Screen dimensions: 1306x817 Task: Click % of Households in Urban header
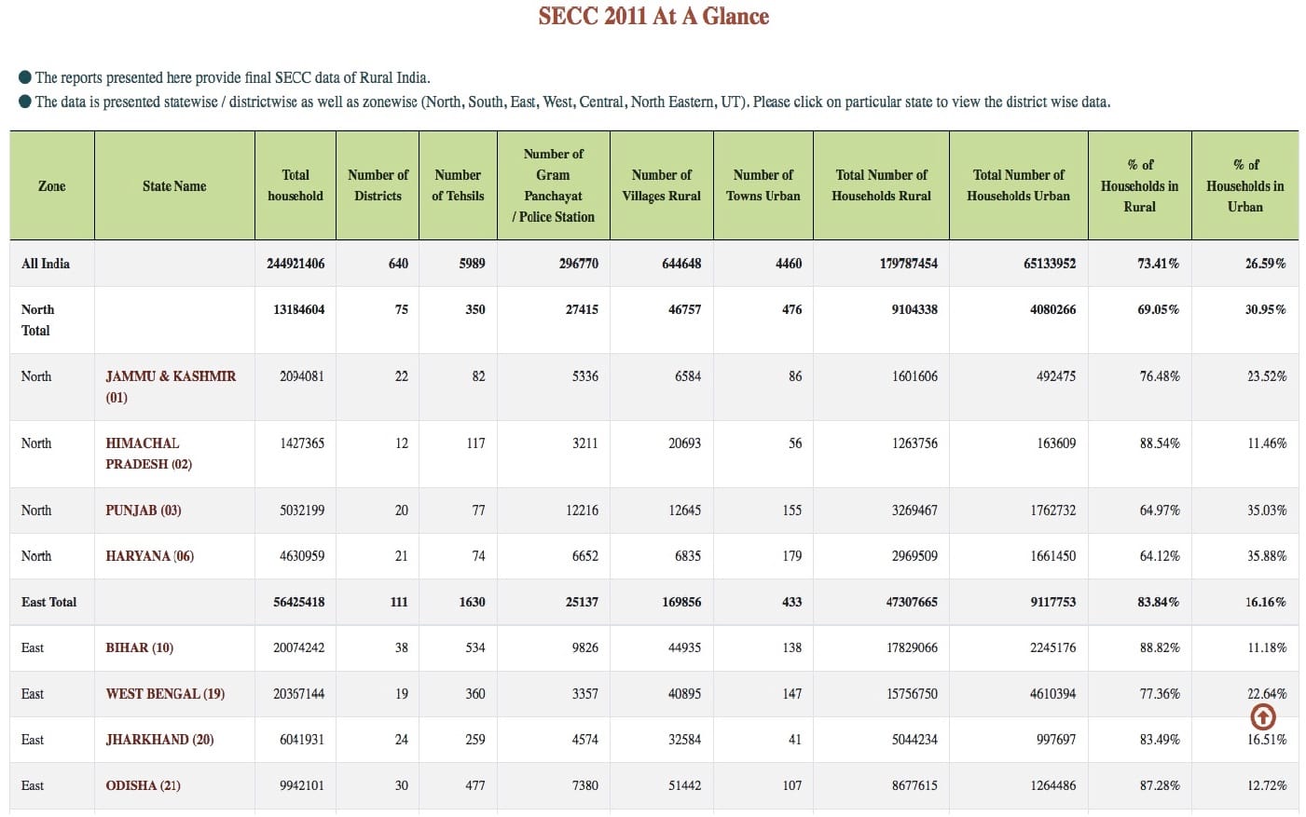click(1245, 185)
